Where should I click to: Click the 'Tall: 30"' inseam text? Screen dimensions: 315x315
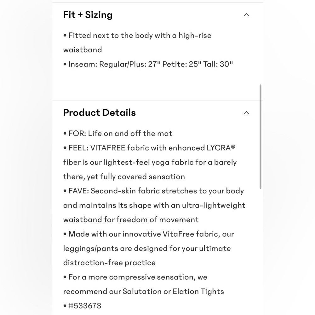pos(218,64)
